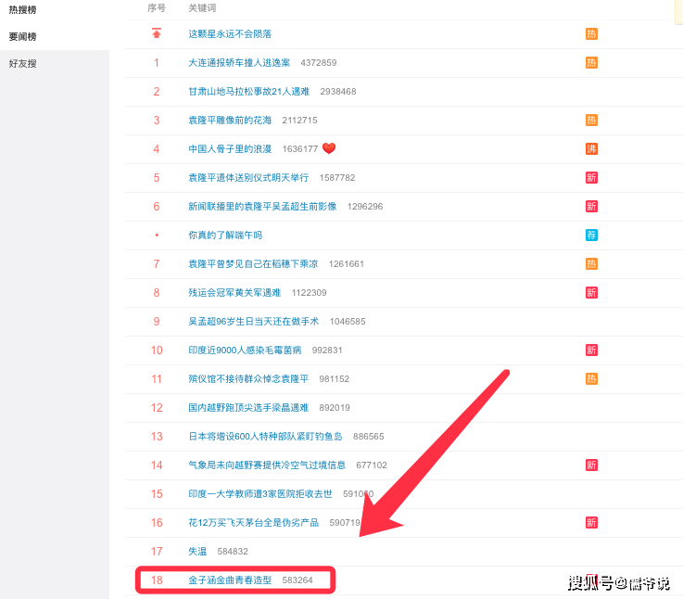Click the pinned-top arrow icon
683x599 pixels.
coord(157,33)
